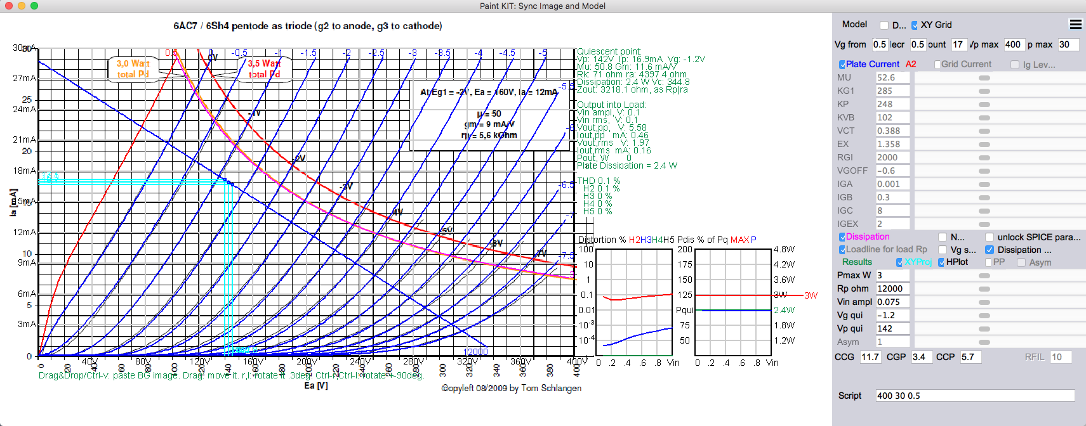
Task: Click the VCT value field 0.388
Action: tap(892, 131)
